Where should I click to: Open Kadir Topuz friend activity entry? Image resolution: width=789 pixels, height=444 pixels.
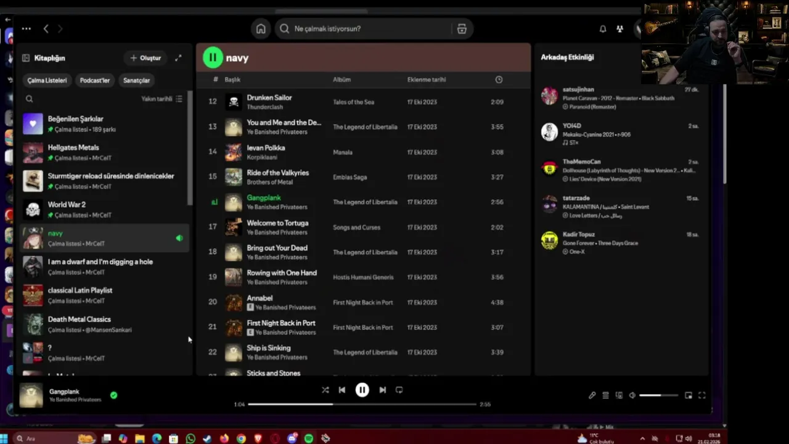[621, 243]
